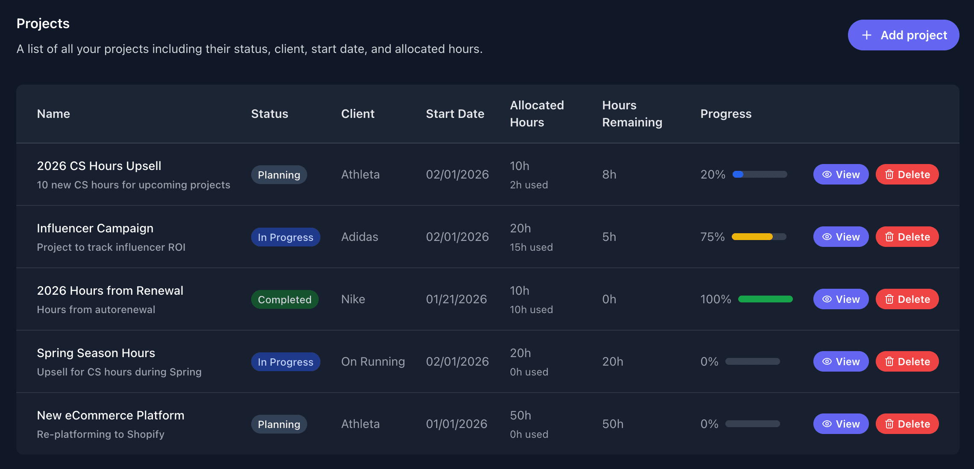This screenshot has height=469, width=974.
Task: Click the trash icon for Spring Season Hours
Action: click(x=890, y=361)
